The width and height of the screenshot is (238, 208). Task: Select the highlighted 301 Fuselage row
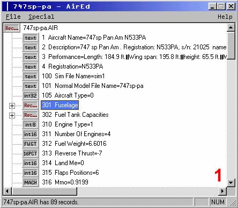pos(60,105)
